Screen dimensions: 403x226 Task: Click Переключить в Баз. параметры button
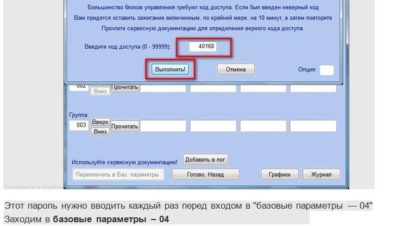click(x=118, y=175)
